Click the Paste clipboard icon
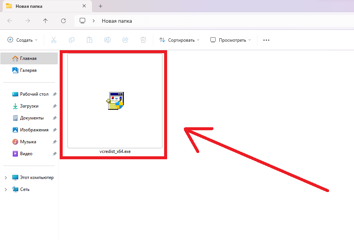 pos(90,40)
